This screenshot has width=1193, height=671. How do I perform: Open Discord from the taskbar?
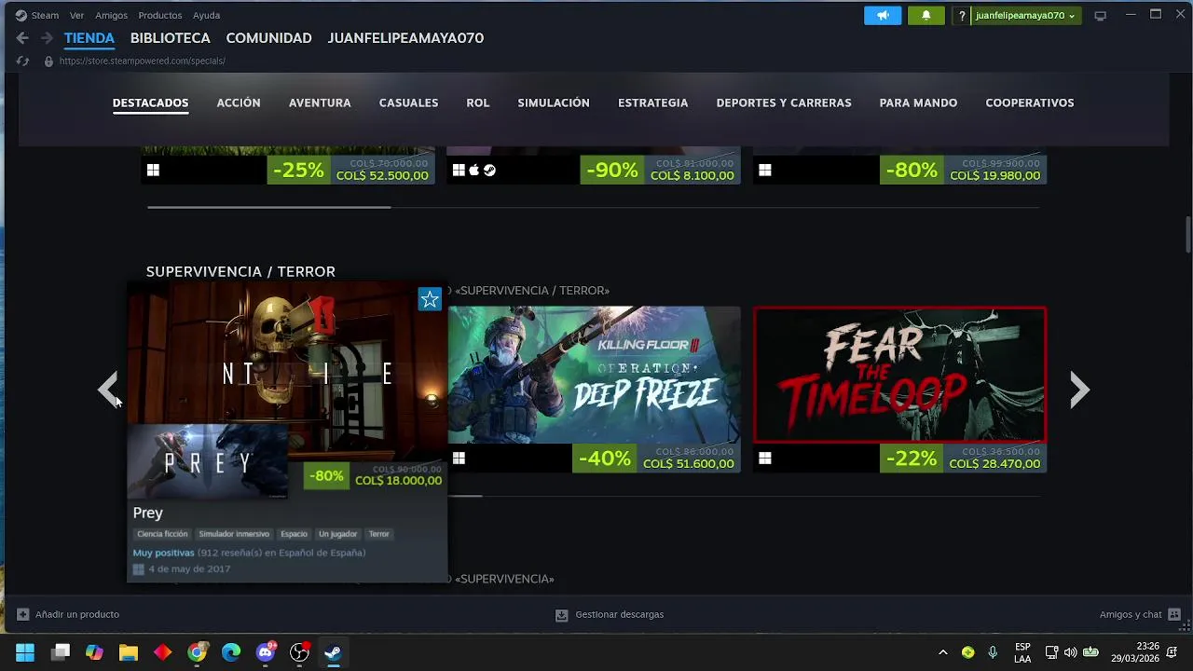click(x=265, y=652)
